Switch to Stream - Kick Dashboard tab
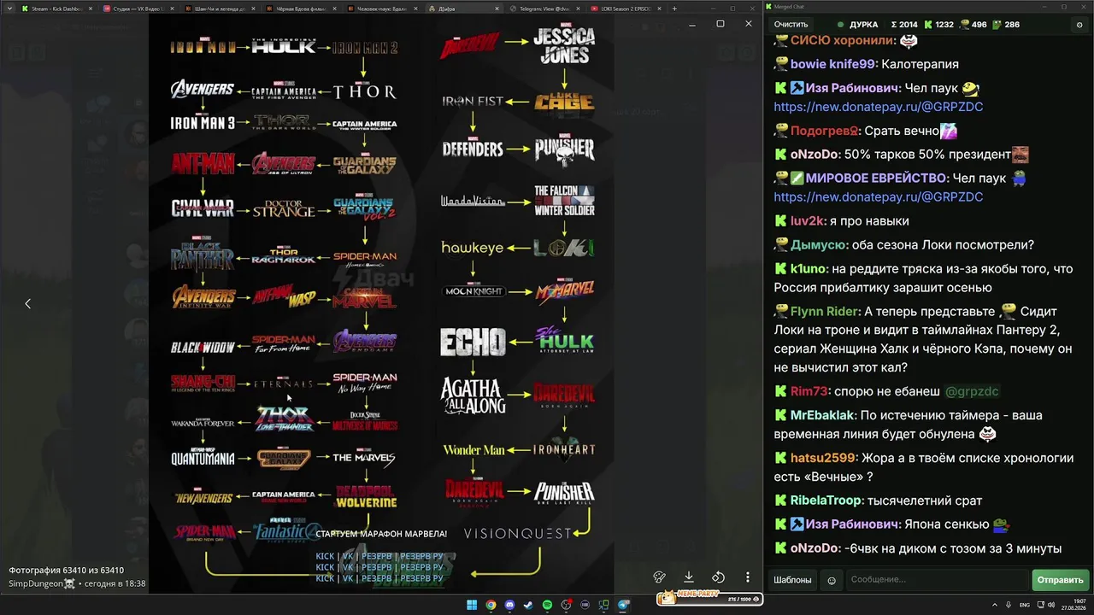This screenshot has height=615, width=1094. tap(55, 9)
